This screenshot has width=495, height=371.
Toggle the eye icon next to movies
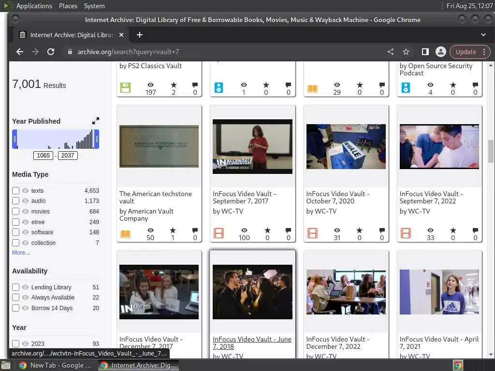[26, 212]
